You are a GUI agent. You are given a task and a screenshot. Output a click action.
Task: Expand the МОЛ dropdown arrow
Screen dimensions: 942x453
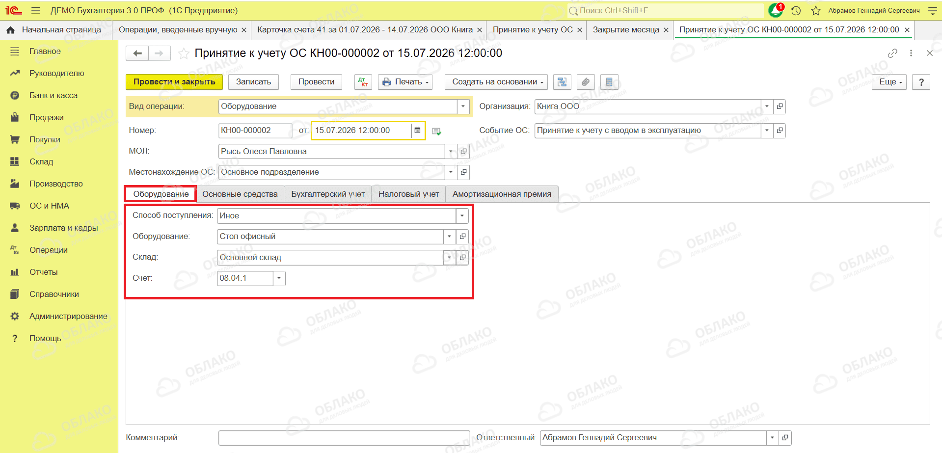click(x=451, y=152)
